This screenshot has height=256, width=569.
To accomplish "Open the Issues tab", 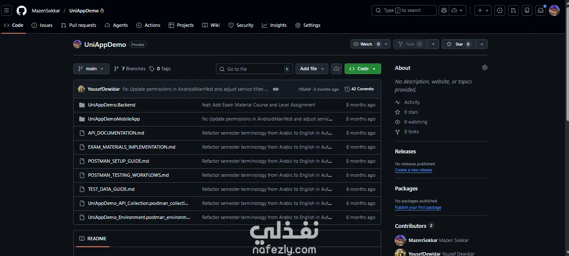I will [x=42, y=25].
